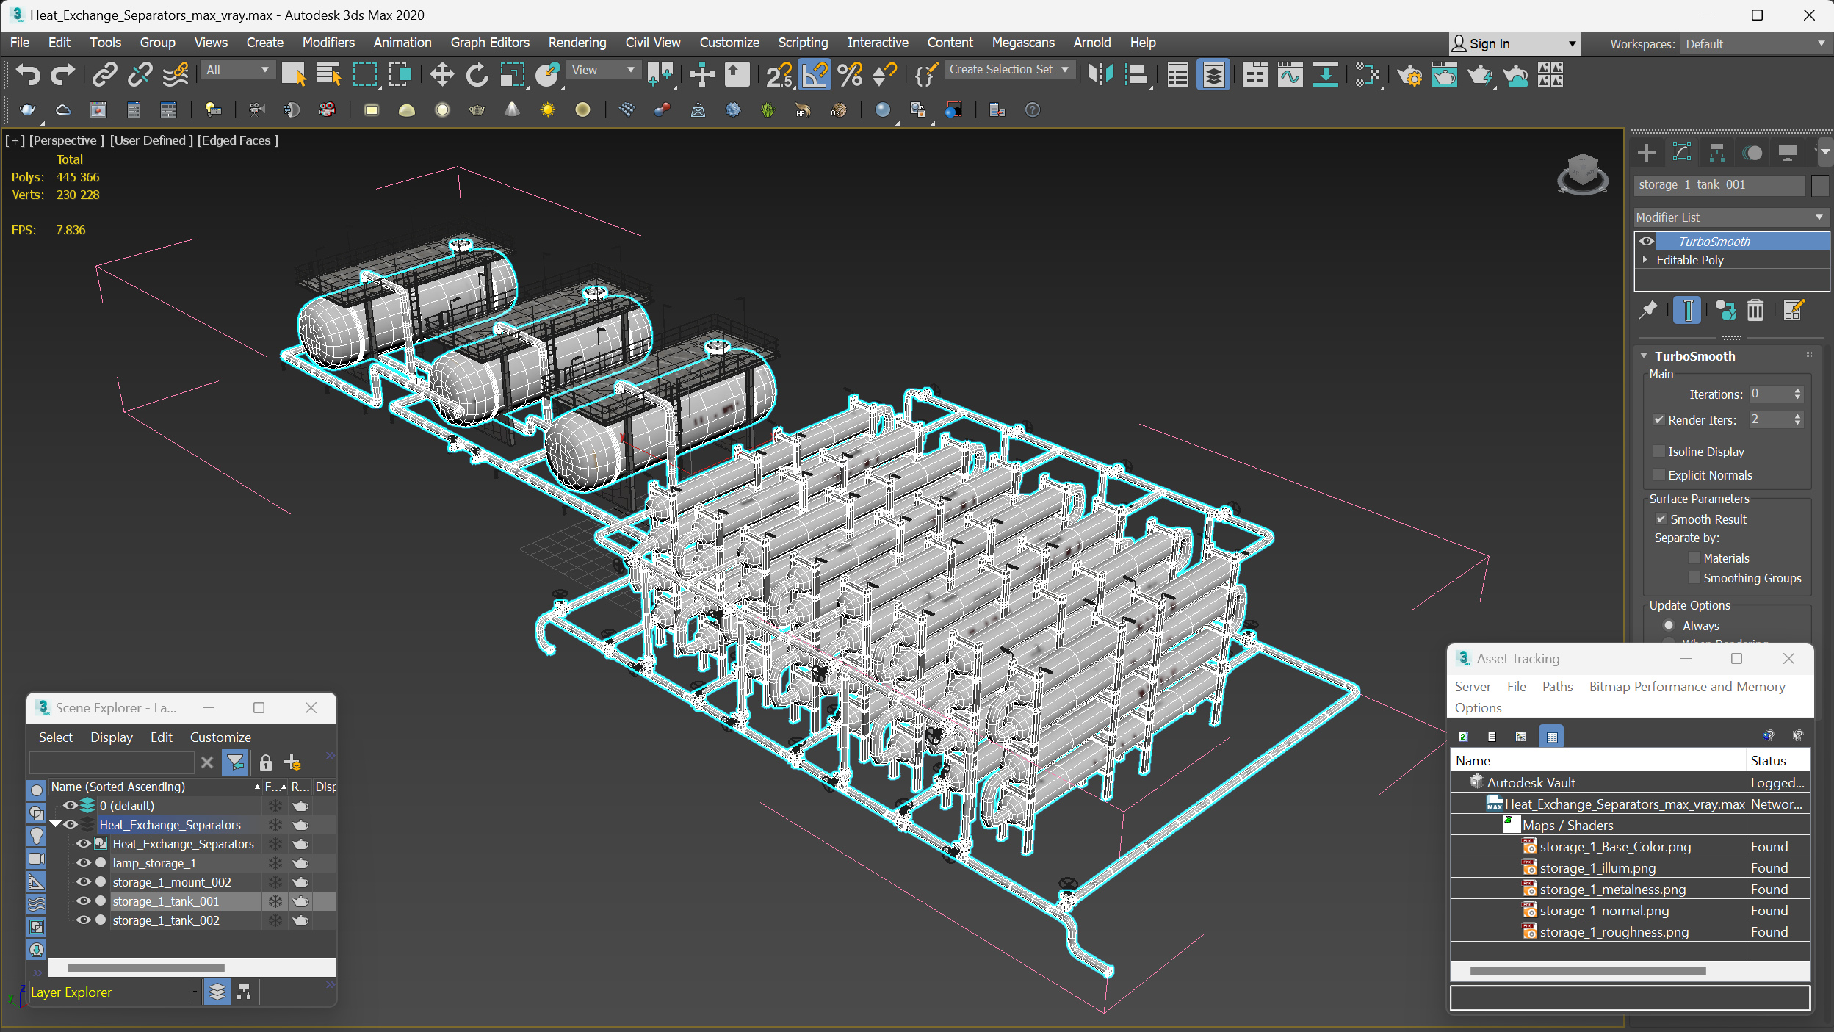Click the Undo arrow icon
Image resolution: width=1834 pixels, height=1032 pixels.
click(x=27, y=74)
